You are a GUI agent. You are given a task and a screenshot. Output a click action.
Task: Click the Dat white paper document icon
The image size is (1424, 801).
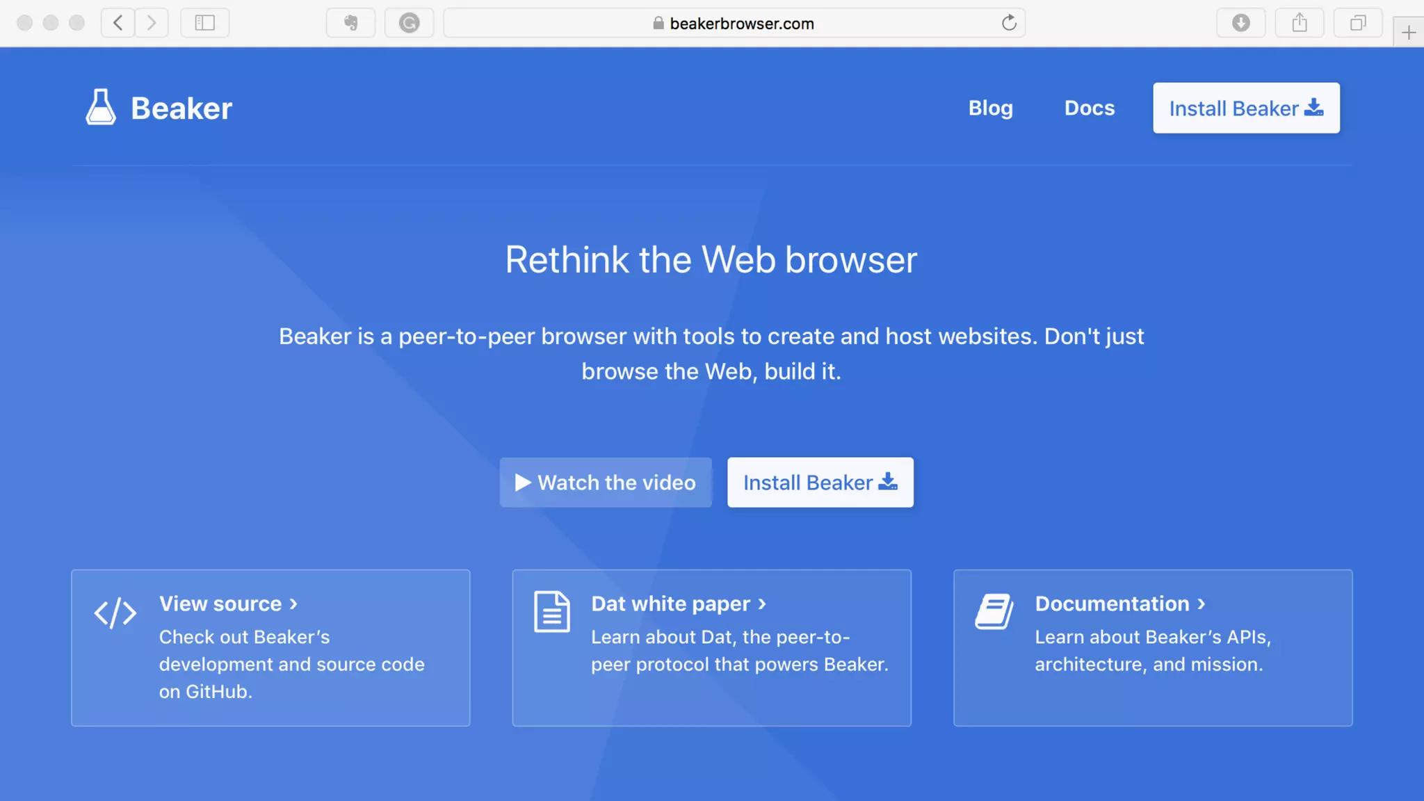(x=551, y=611)
